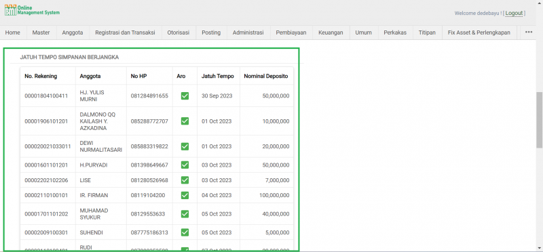Click the Aro column header
Image resolution: width=543 pixels, height=252 pixels.
tap(181, 76)
